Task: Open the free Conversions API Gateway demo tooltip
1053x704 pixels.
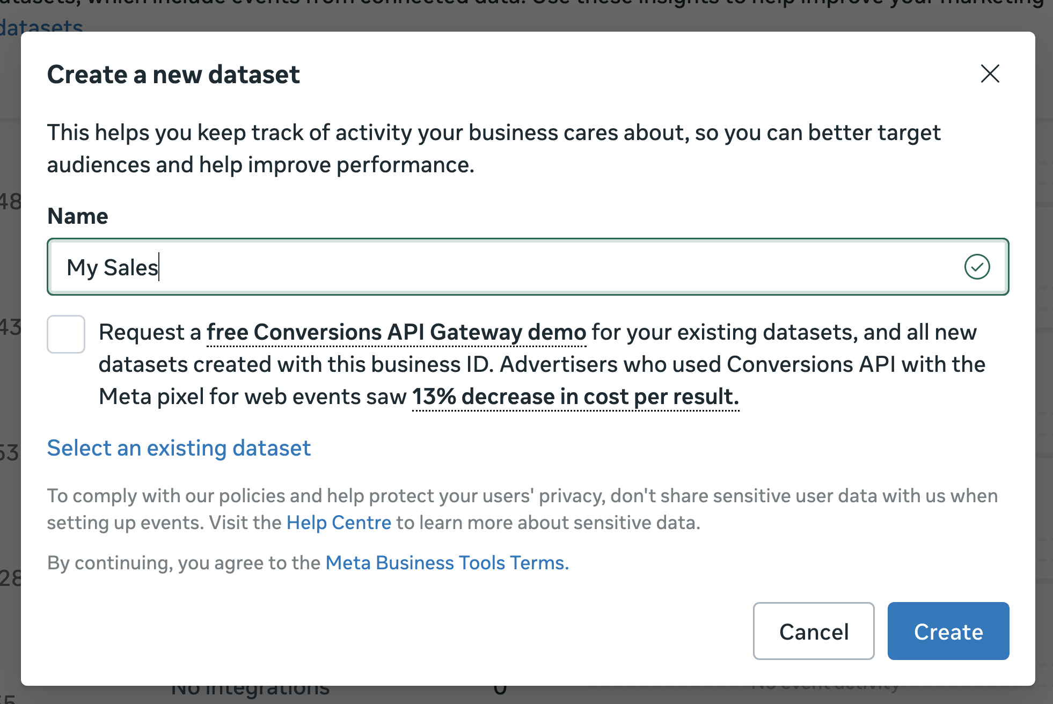Action: [396, 332]
